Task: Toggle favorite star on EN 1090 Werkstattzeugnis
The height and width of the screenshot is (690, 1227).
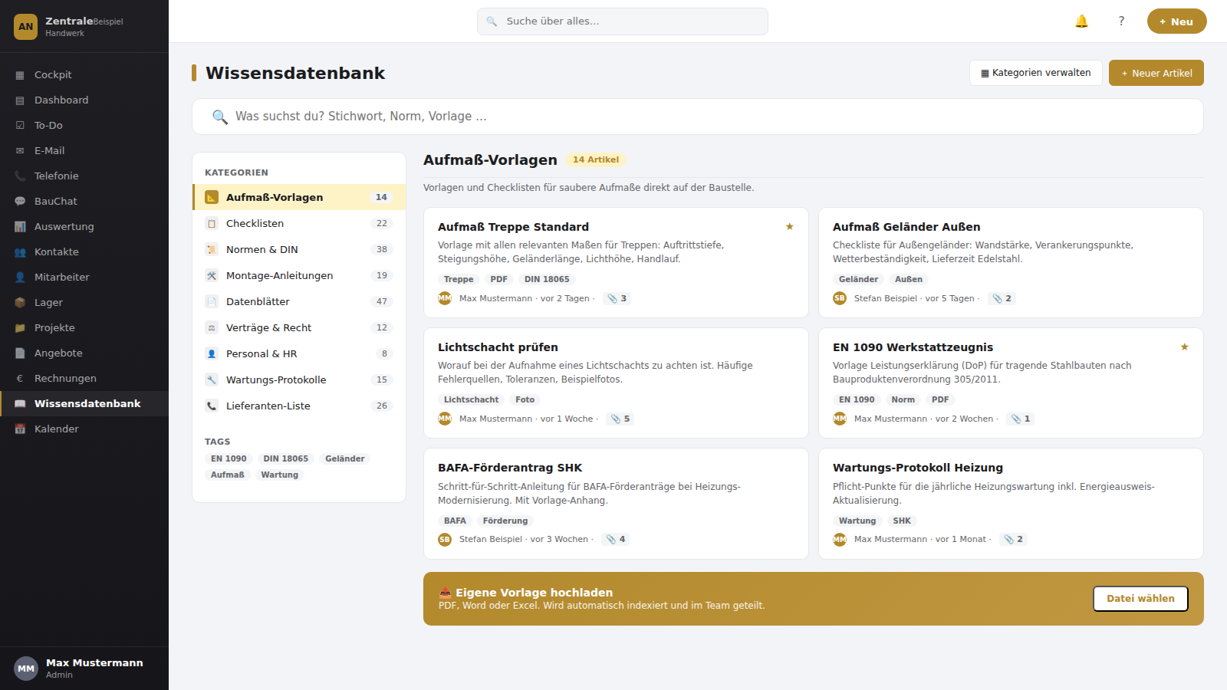Action: (x=1184, y=347)
